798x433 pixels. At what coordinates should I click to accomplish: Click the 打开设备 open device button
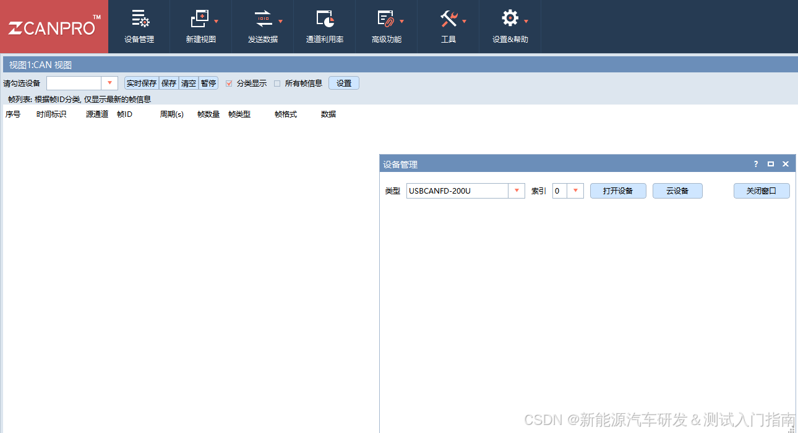coord(618,191)
